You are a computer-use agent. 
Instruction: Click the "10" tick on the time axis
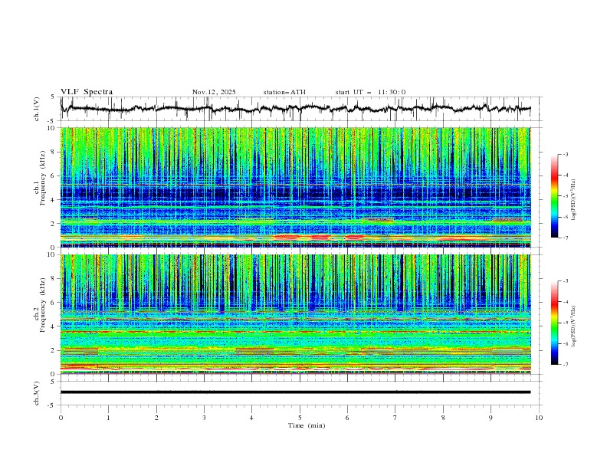(539, 418)
